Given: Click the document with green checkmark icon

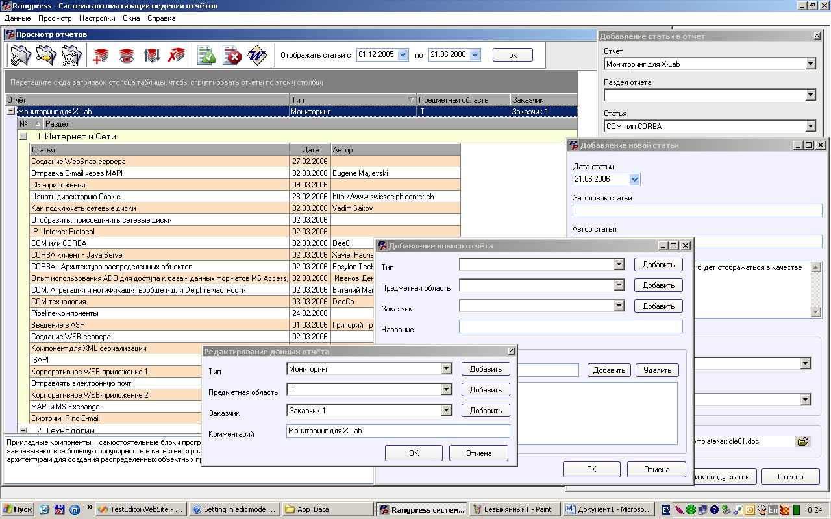Looking at the screenshot, I should tap(207, 56).
